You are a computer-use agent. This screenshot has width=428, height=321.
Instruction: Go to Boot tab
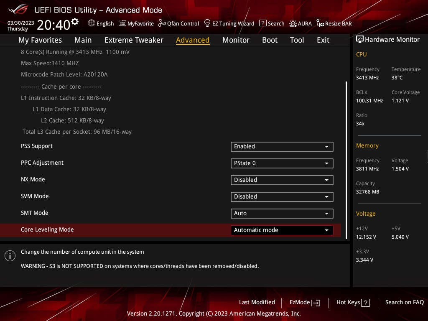pyautogui.click(x=270, y=40)
